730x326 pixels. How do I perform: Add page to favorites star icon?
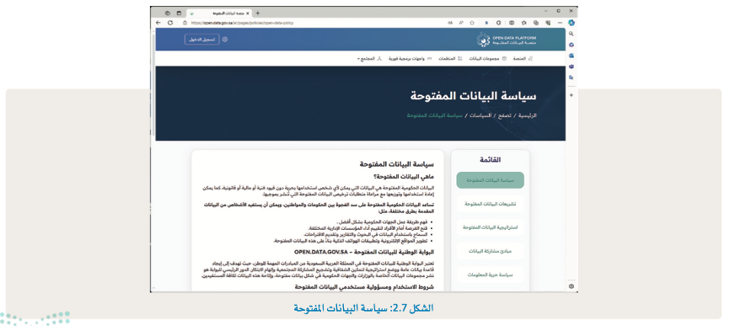click(471, 22)
